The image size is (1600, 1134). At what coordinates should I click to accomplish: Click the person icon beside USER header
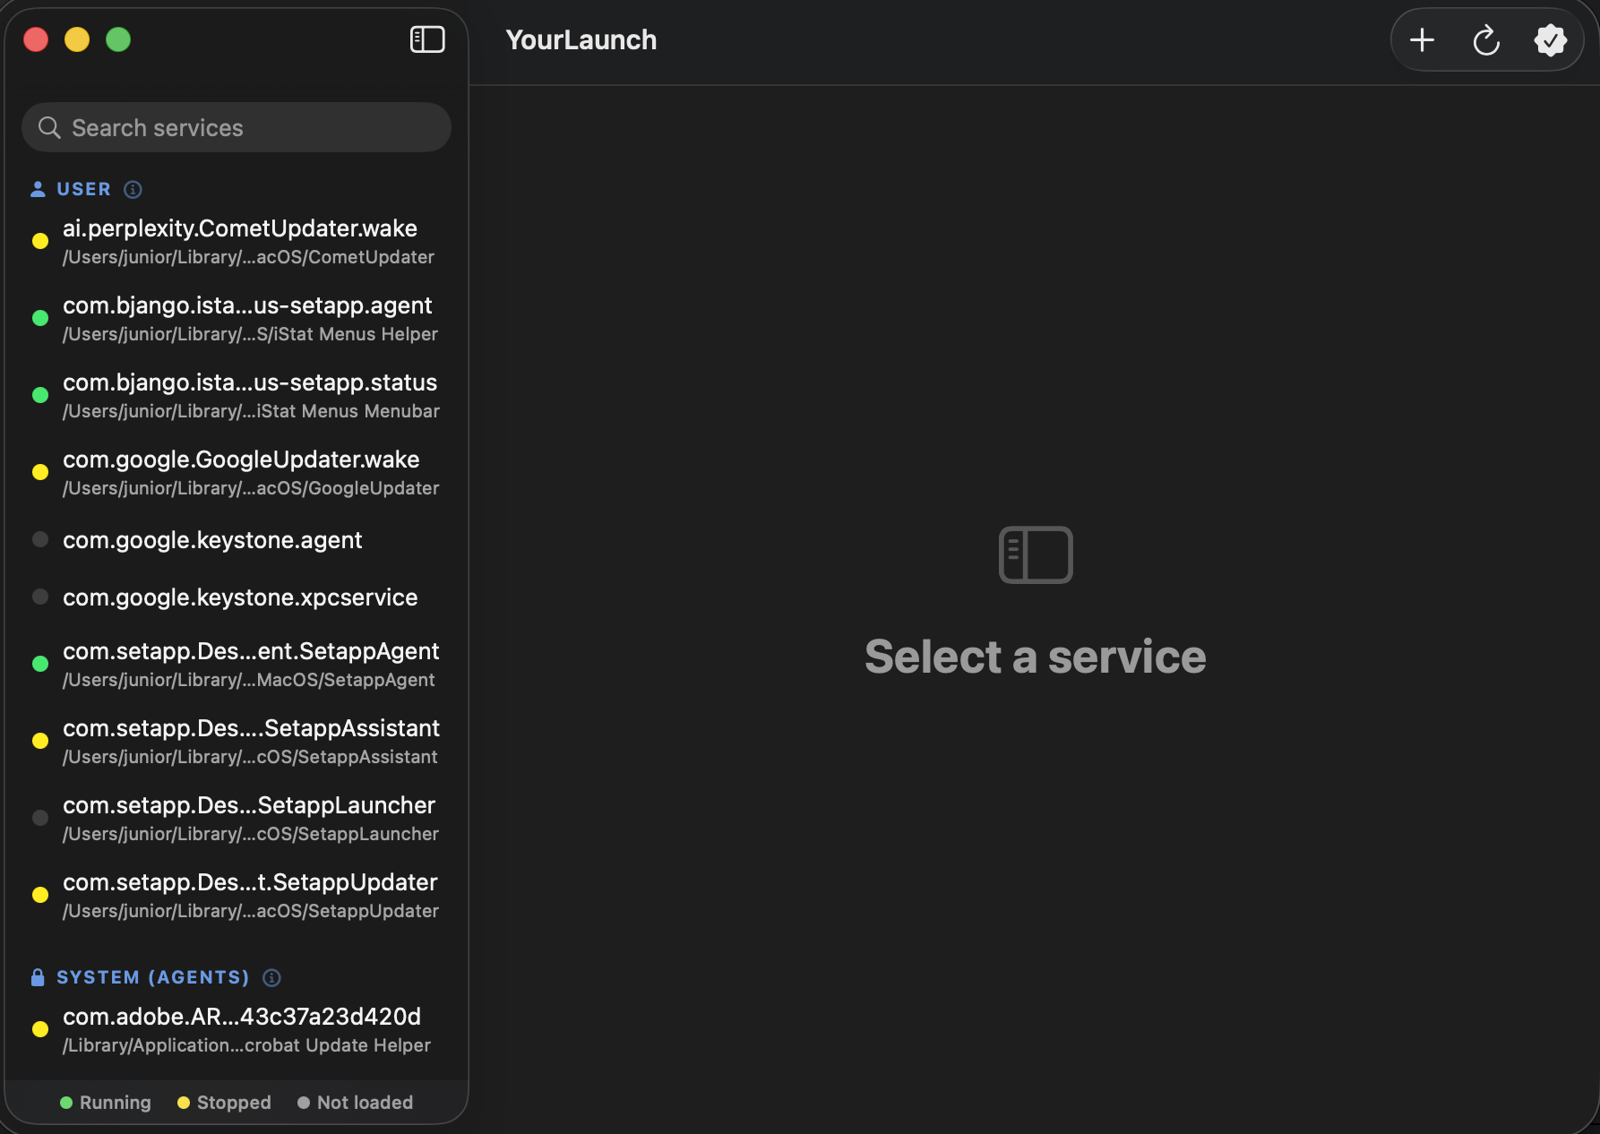(x=38, y=189)
